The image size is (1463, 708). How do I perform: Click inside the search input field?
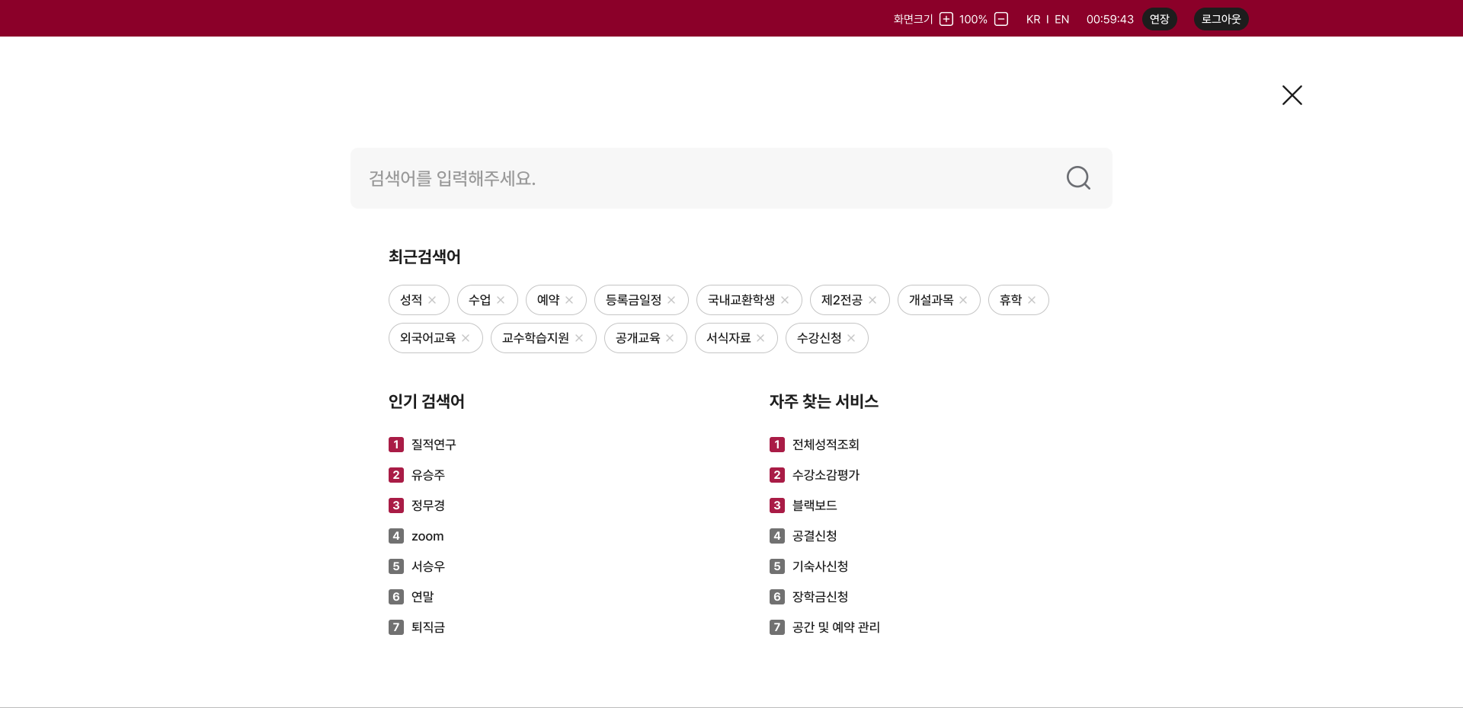point(686,177)
